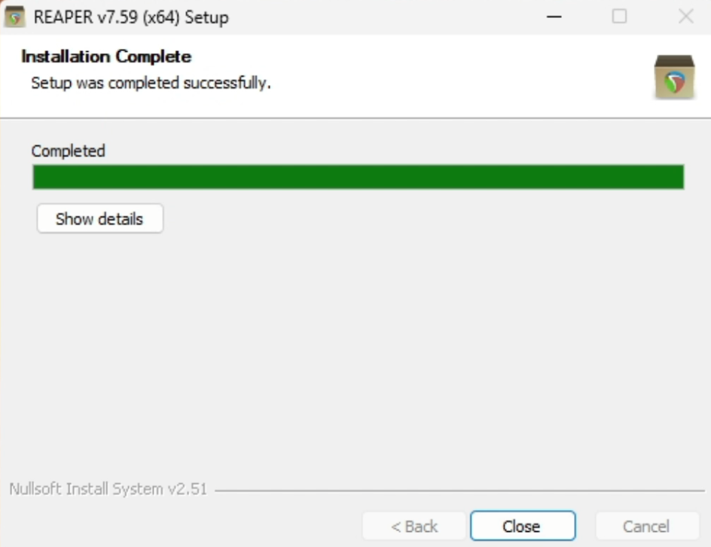The height and width of the screenshot is (547, 711).
Task: Click the 'REAPER v7.59 (x64) Setup' window title
Action: pos(131,17)
